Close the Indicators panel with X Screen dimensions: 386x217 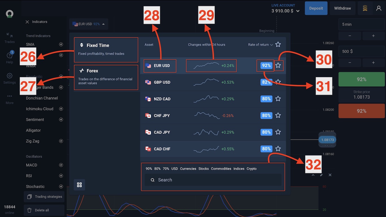(27, 22)
